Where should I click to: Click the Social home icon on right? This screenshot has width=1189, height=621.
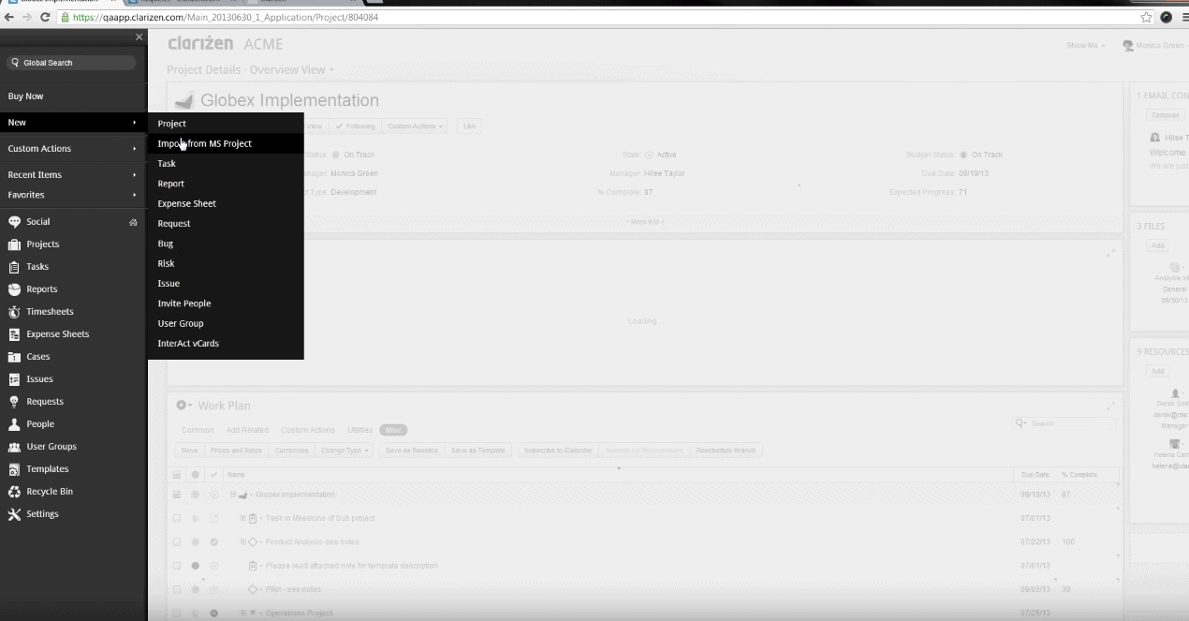(x=133, y=222)
